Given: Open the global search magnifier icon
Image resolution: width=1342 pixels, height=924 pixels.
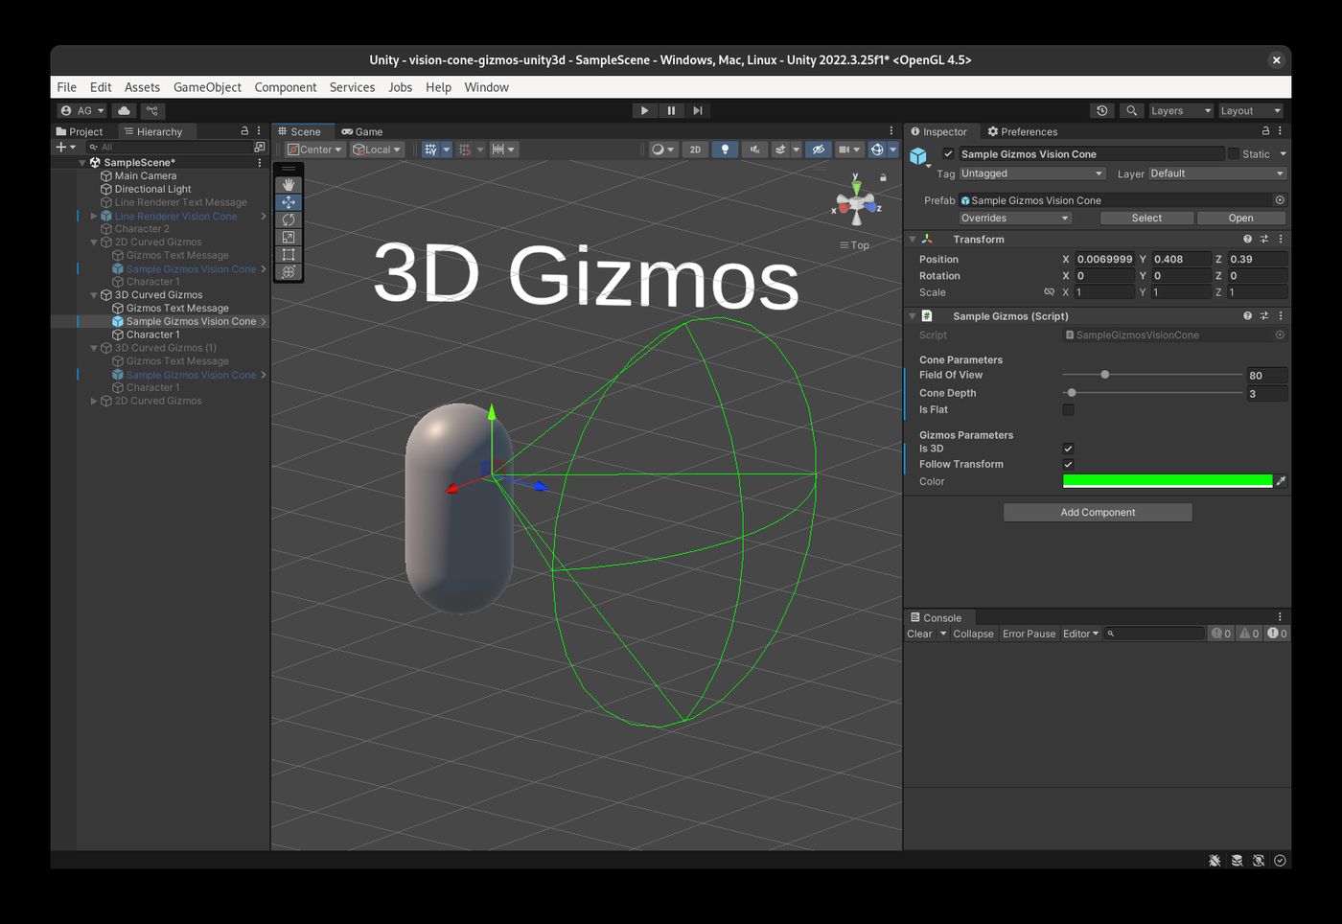Looking at the screenshot, I should click(1132, 110).
